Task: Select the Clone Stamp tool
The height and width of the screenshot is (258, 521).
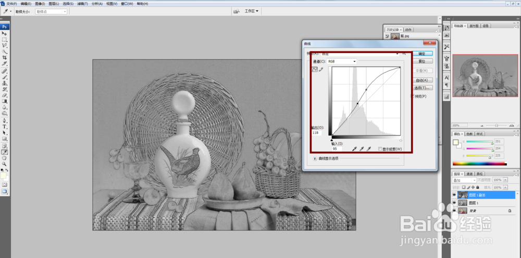Action: pos(4,83)
